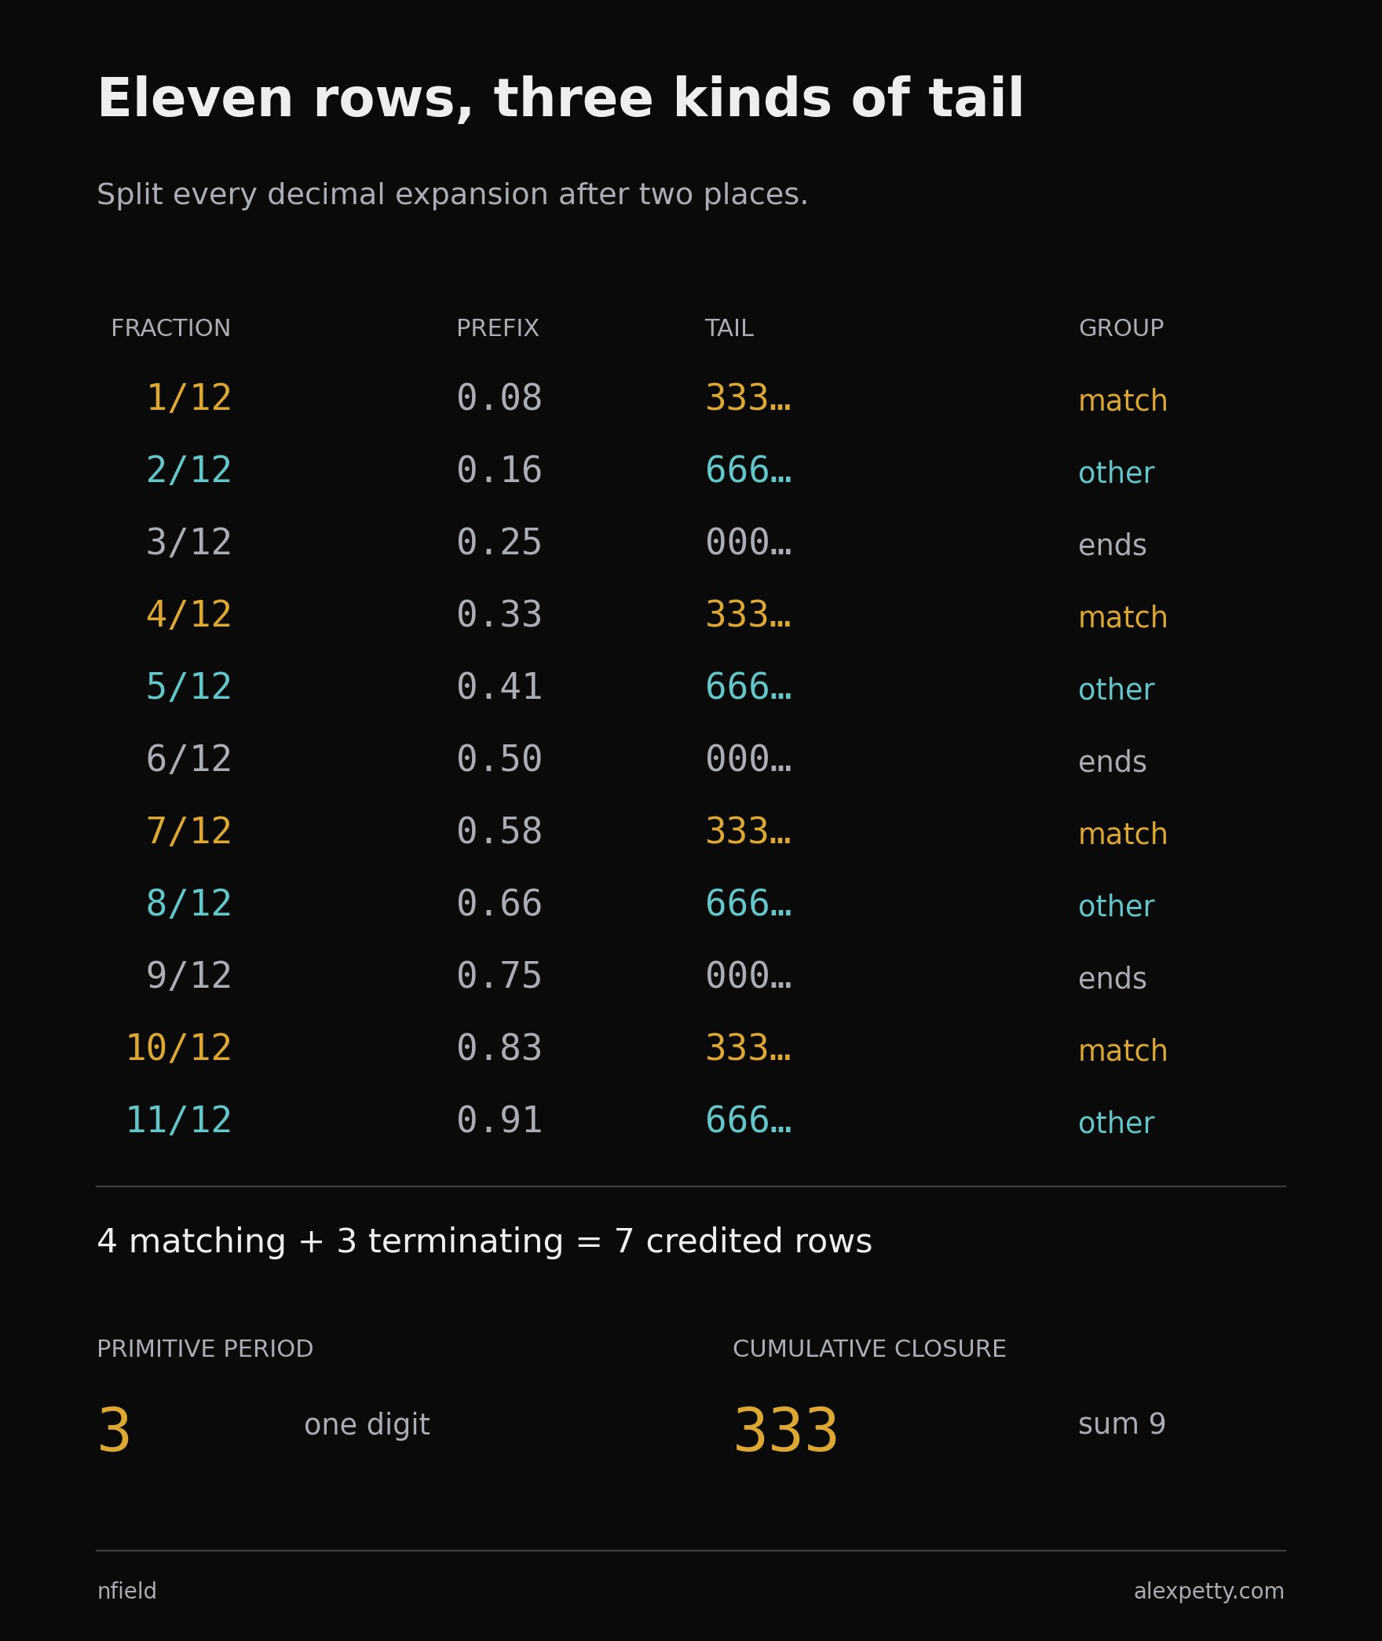This screenshot has width=1382, height=1641.
Task: Select the 11/12 fraction cell
Action: (x=179, y=1120)
